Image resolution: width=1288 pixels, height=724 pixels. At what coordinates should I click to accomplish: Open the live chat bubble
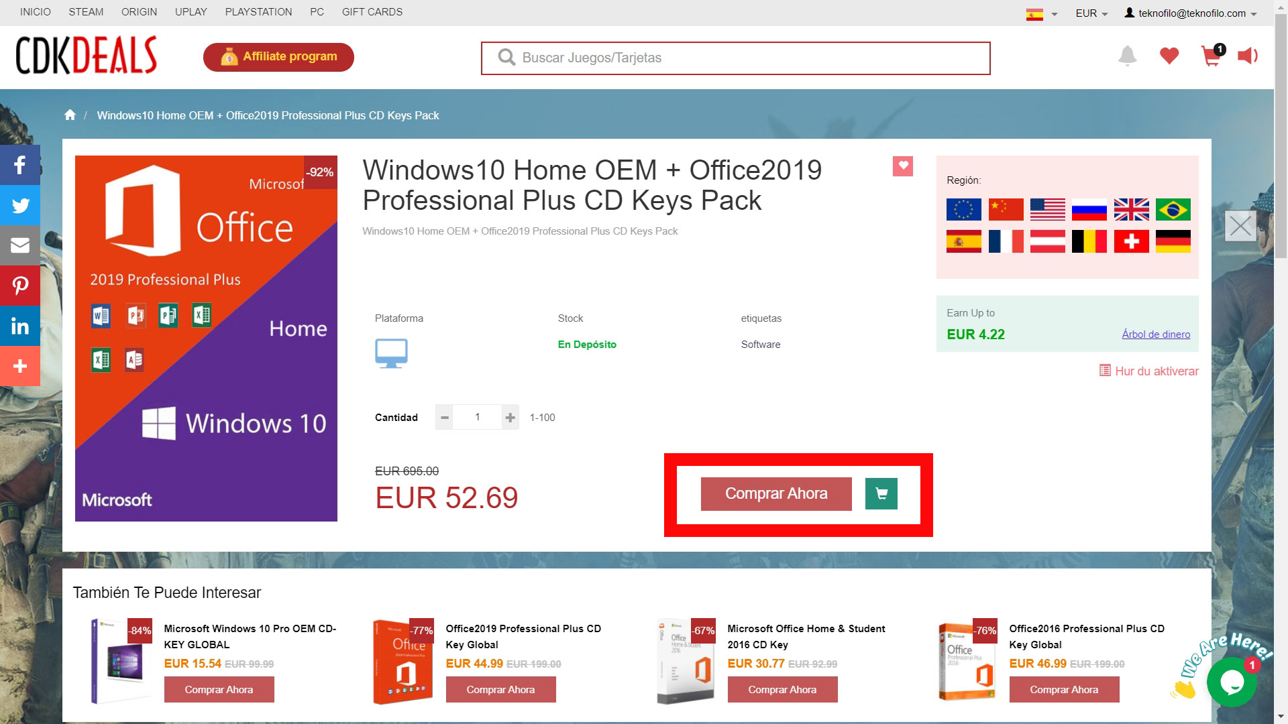click(1232, 682)
